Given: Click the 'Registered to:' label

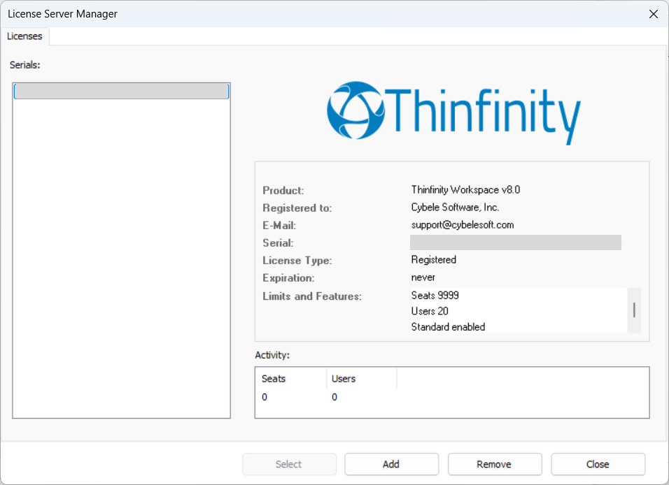Looking at the screenshot, I should (297, 208).
